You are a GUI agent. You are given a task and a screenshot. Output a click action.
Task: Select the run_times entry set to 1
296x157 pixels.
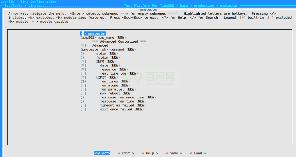pos(105,81)
